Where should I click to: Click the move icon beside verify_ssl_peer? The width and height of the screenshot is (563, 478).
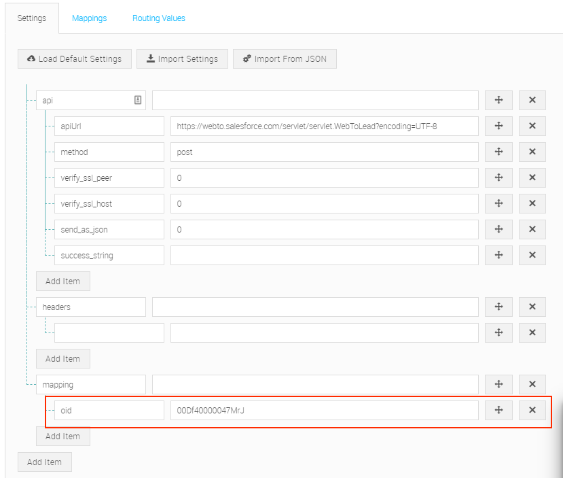[x=498, y=177]
